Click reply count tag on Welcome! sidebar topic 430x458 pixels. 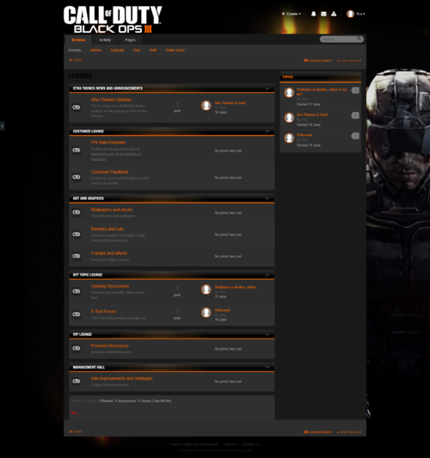[355, 136]
